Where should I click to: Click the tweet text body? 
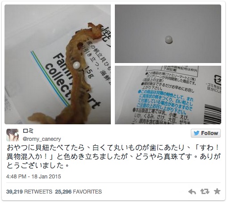tap(113, 156)
